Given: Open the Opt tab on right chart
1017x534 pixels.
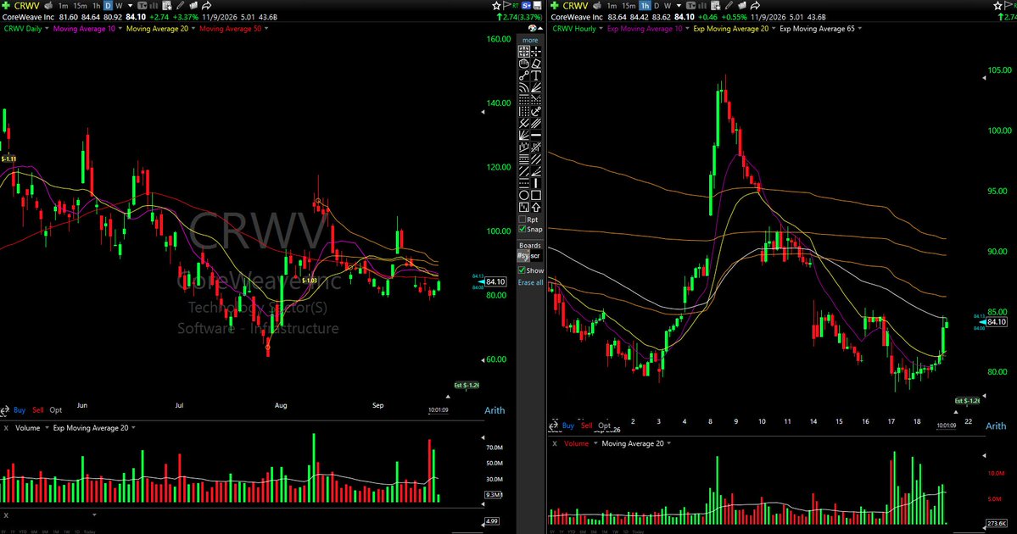Looking at the screenshot, I should click(x=605, y=426).
